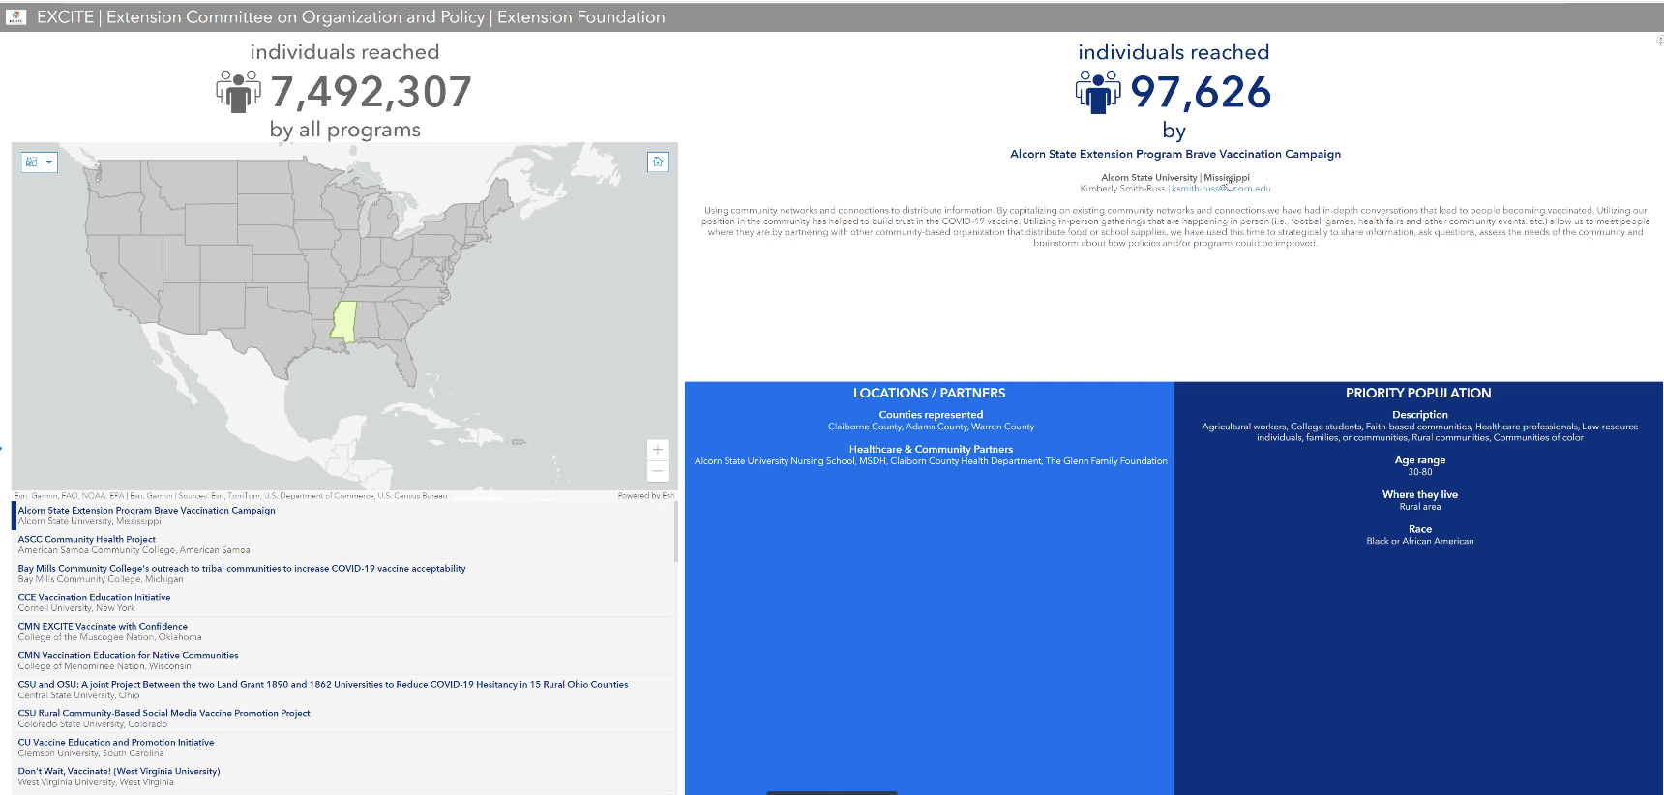Return map to default home extent
Viewport: 1664px width, 795px height.
pos(658,162)
